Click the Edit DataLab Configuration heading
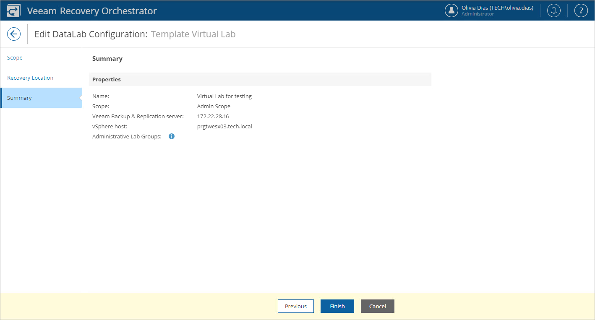The image size is (595, 320). coord(91,34)
